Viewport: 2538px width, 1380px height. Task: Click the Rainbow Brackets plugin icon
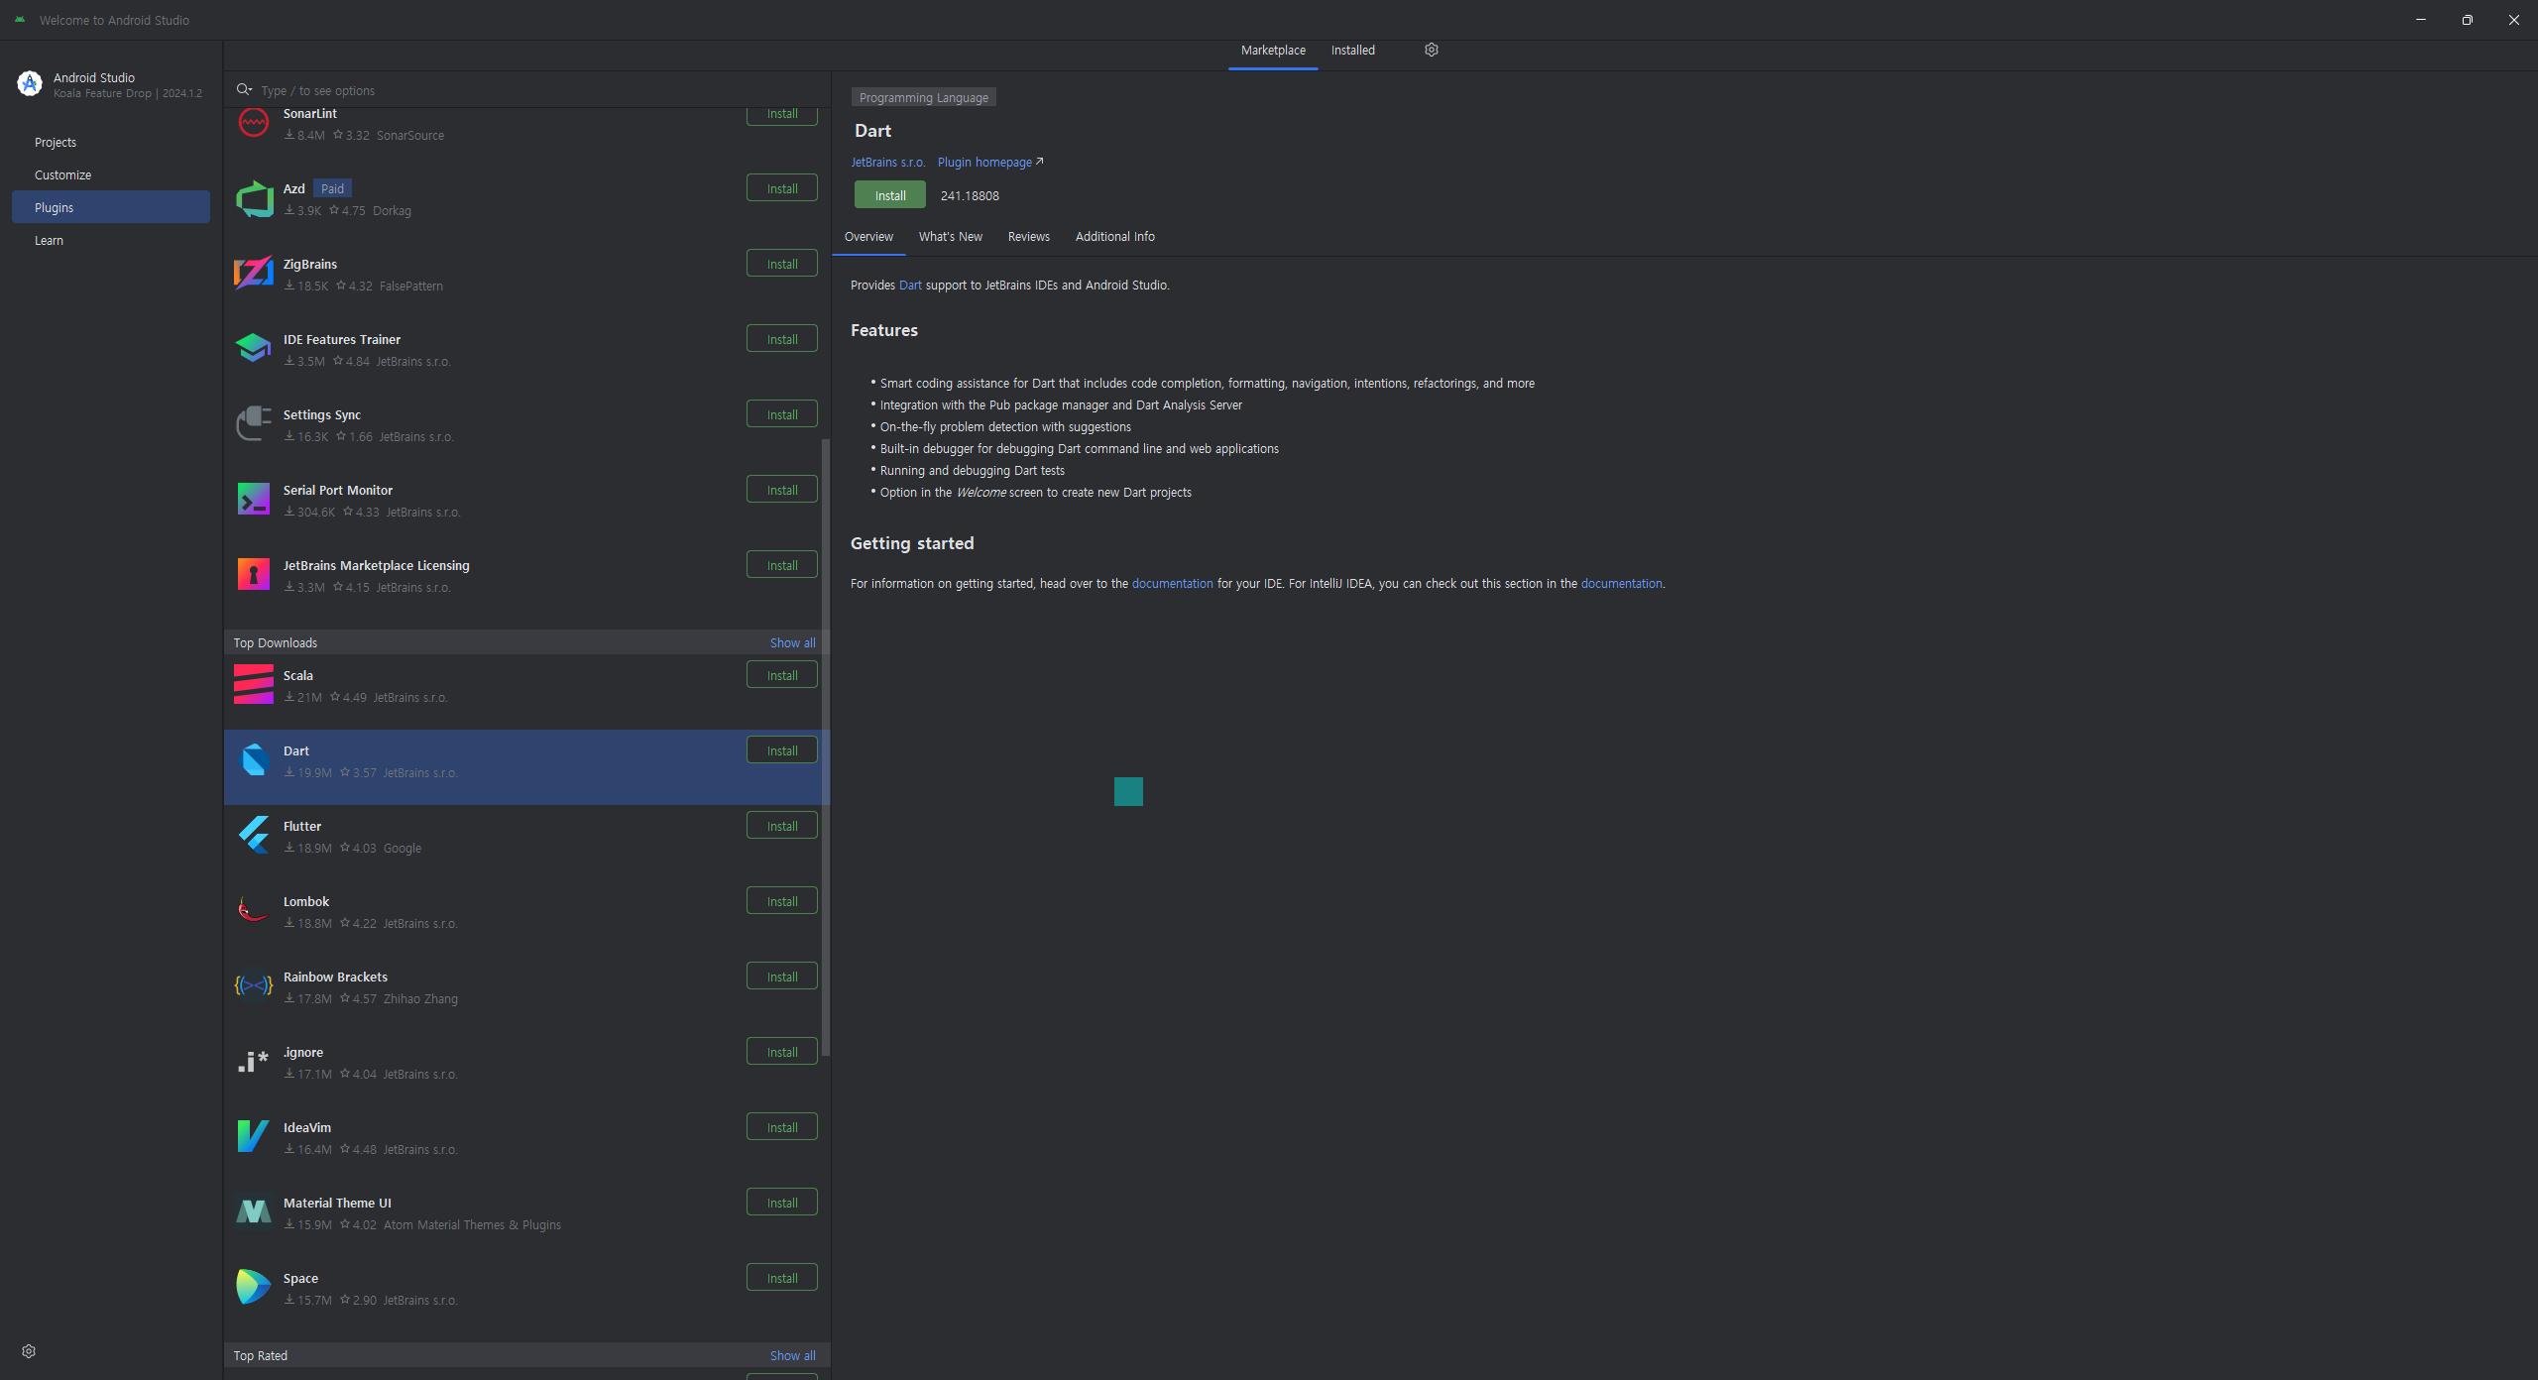tap(254, 985)
